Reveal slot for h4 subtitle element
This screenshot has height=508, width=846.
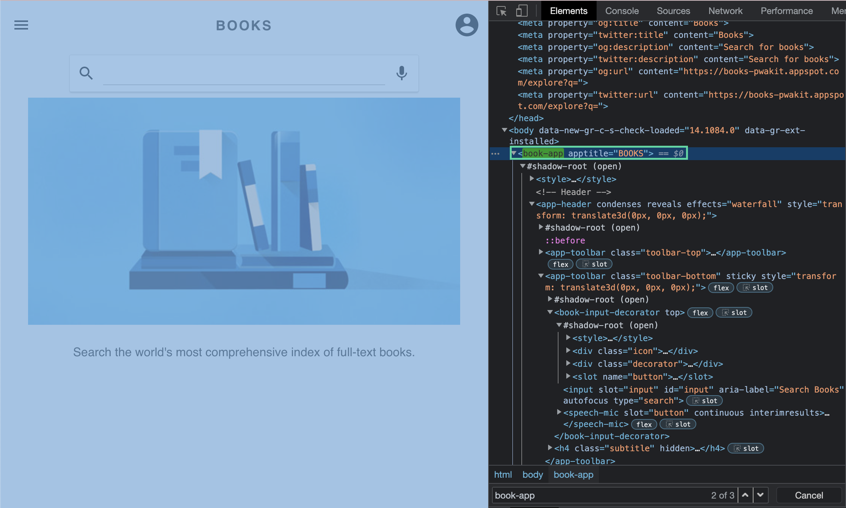pos(746,449)
